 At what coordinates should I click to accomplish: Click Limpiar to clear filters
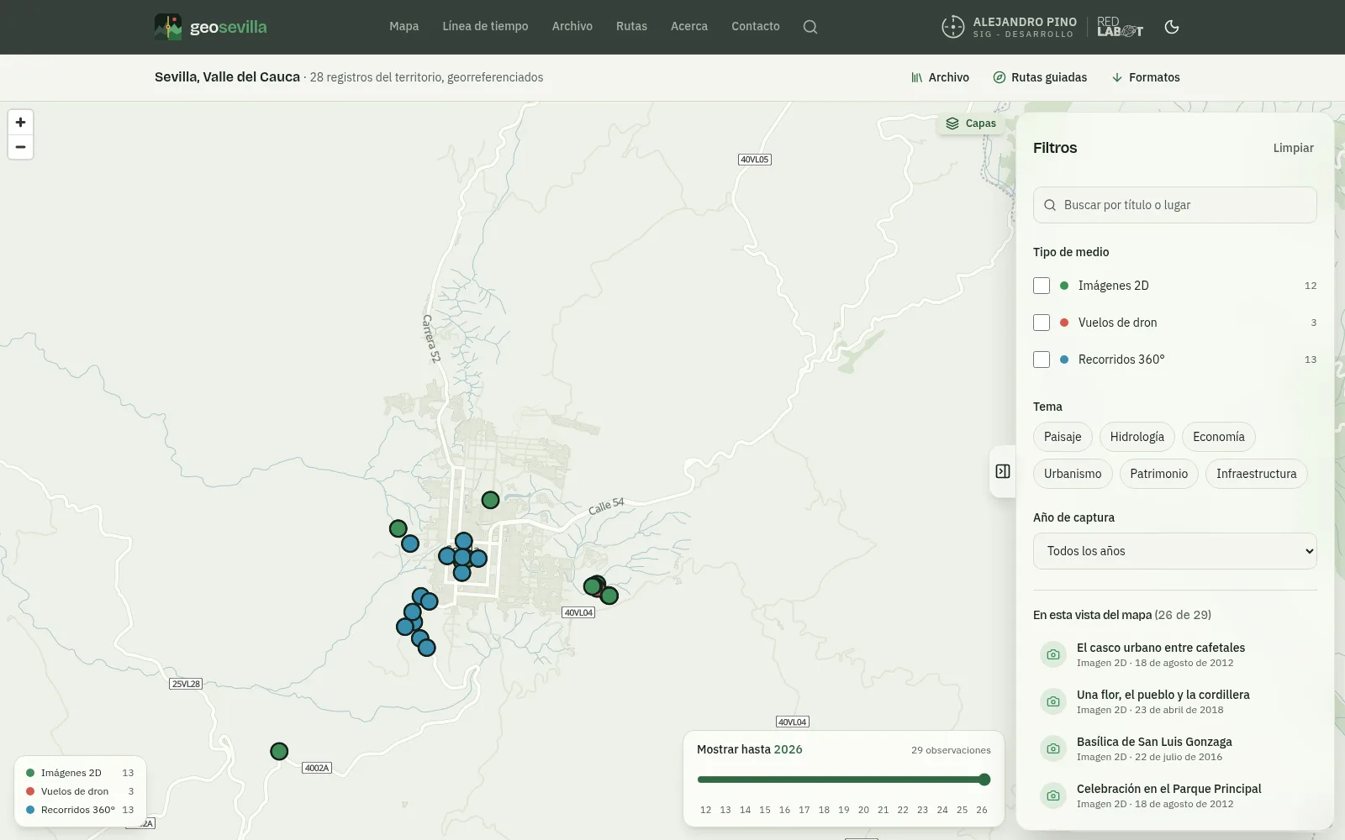pos(1293,148)
